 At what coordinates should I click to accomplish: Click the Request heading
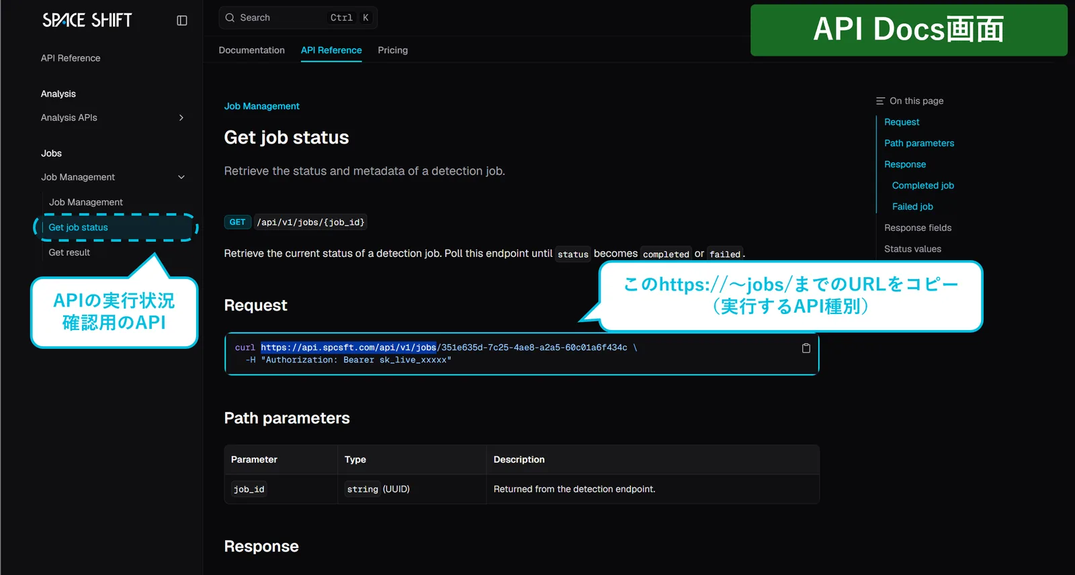tap(255, 305)
